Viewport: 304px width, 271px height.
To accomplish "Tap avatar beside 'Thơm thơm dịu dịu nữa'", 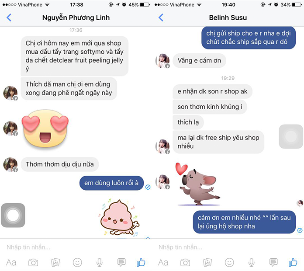I will click(x=10, y=164).
